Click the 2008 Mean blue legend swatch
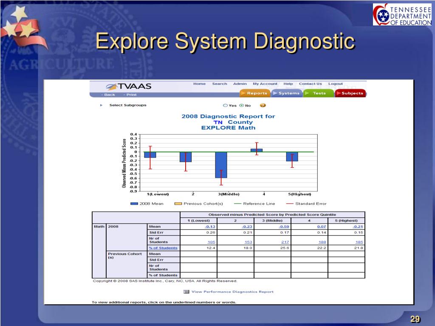 point(134,204)
